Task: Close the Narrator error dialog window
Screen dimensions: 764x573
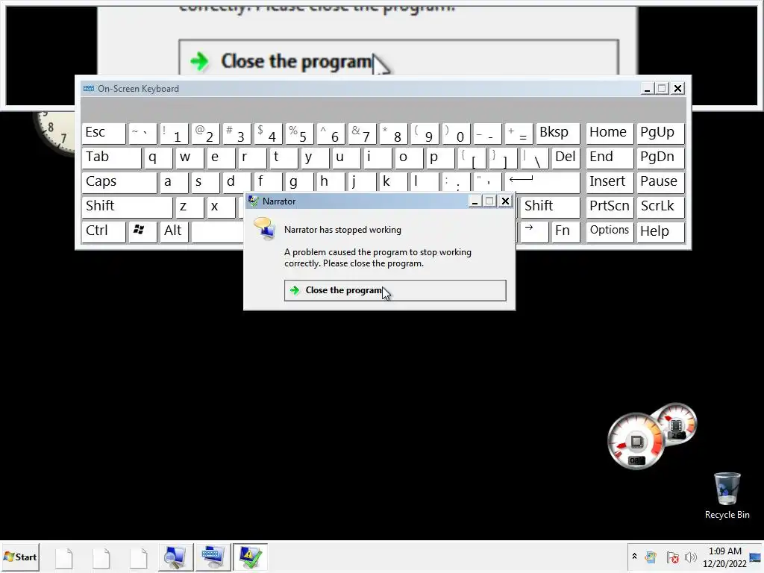Action: point(505,201)
